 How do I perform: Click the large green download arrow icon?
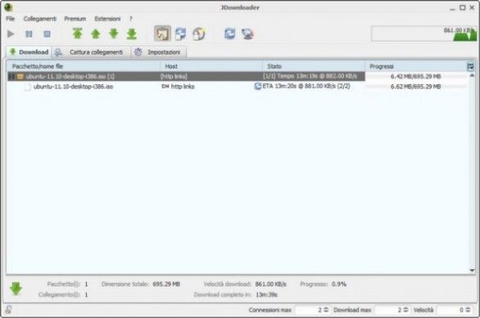16,289
